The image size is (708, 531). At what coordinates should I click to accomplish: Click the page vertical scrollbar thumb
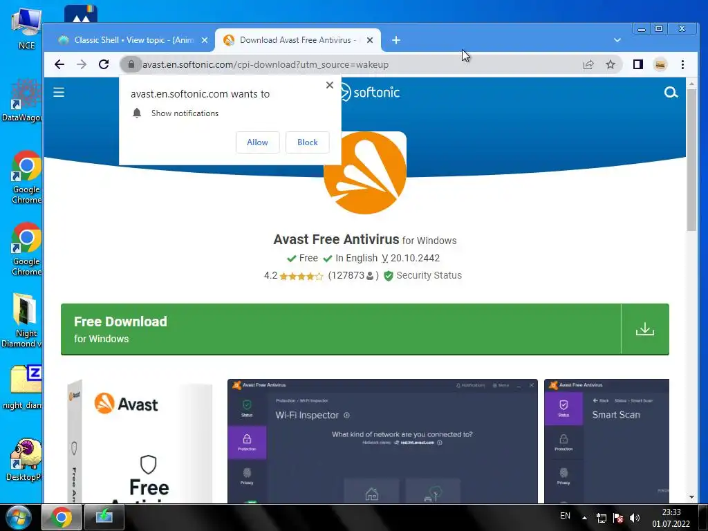point(691,160)
